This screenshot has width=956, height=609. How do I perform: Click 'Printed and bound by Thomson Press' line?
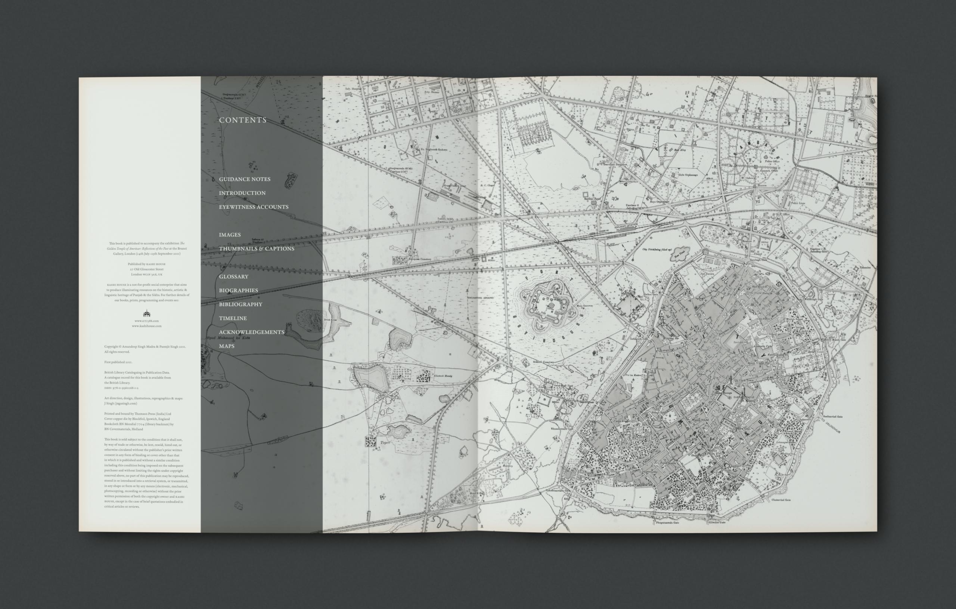pyautogui.click(x=137, y=414)
